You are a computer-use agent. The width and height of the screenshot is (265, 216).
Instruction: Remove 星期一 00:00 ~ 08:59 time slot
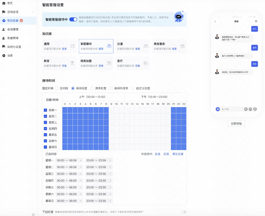point(80,160)
